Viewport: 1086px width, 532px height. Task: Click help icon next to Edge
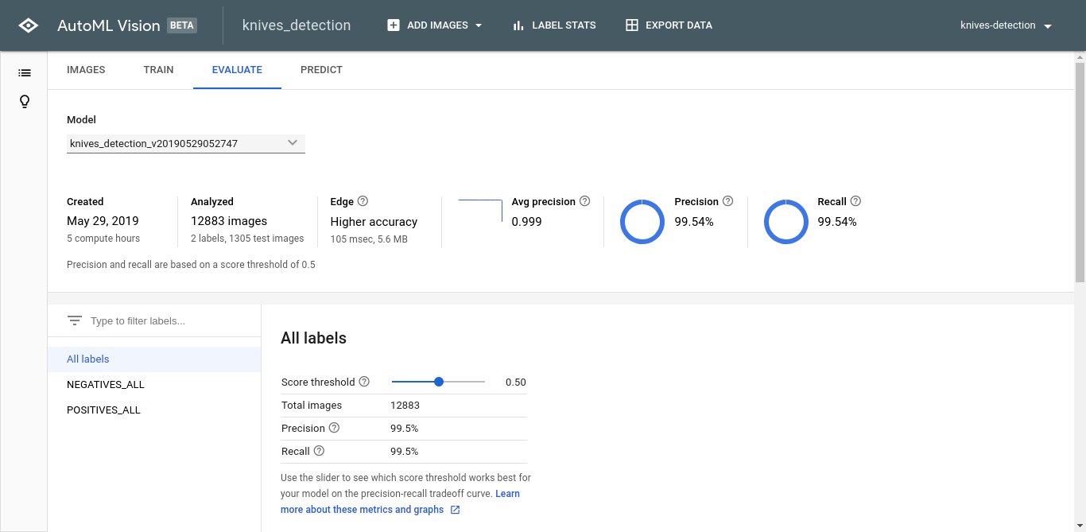pyautogui.click(x=363, y=201)
